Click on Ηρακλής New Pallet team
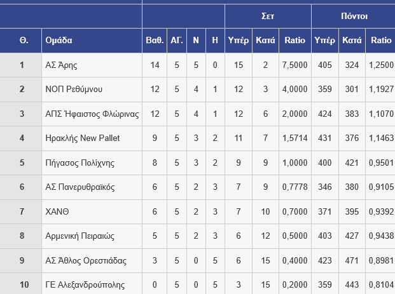This screenshot has height=294, width=395. [83, 138]
